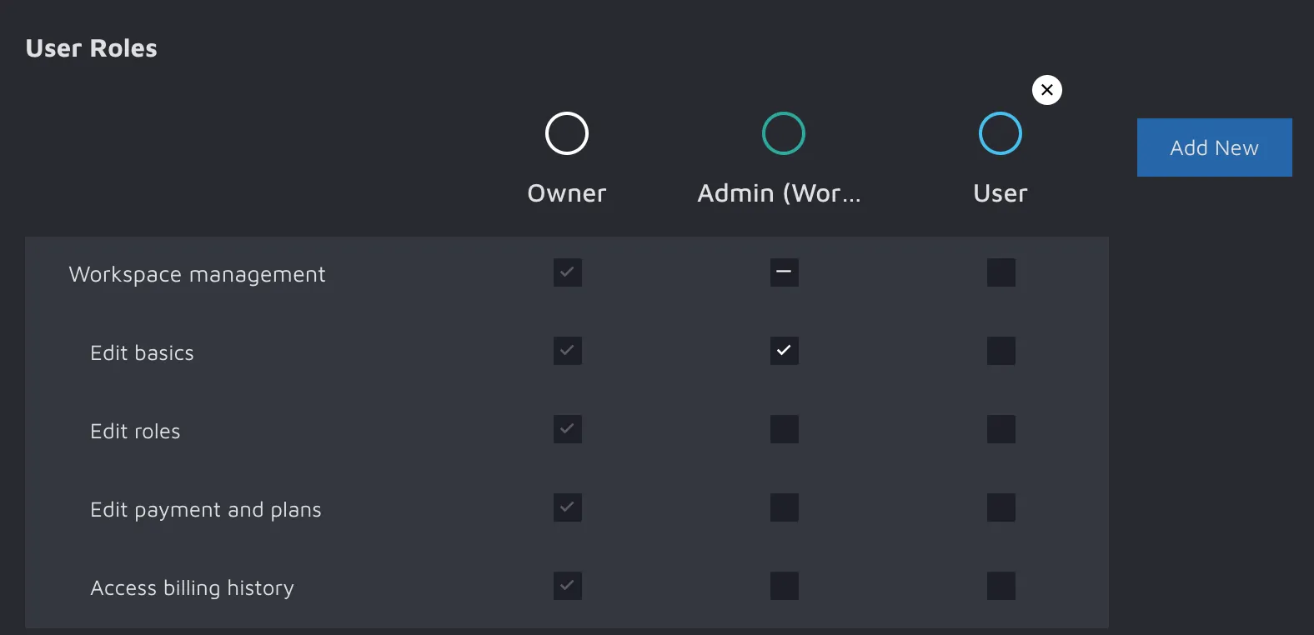Click the green Admin role circle icon
The image size is (1314, 635).
coord(784,133)
